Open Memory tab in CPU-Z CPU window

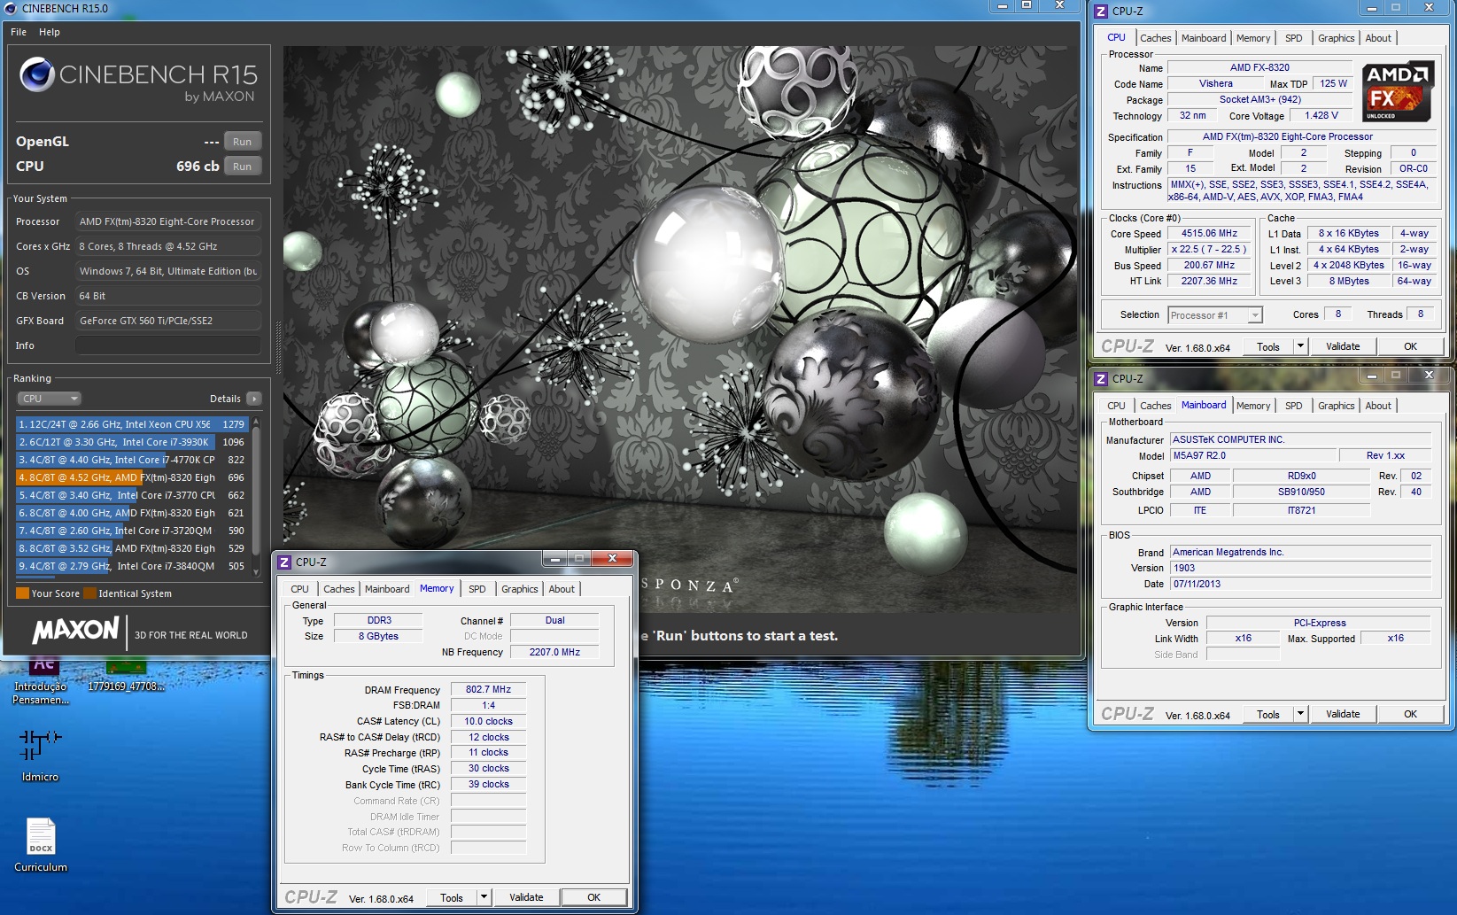pyautogui.click(x=1252, y=38)
